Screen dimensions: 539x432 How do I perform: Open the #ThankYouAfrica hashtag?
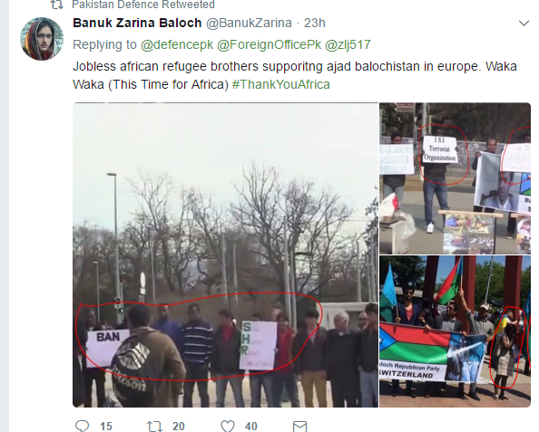281,84
